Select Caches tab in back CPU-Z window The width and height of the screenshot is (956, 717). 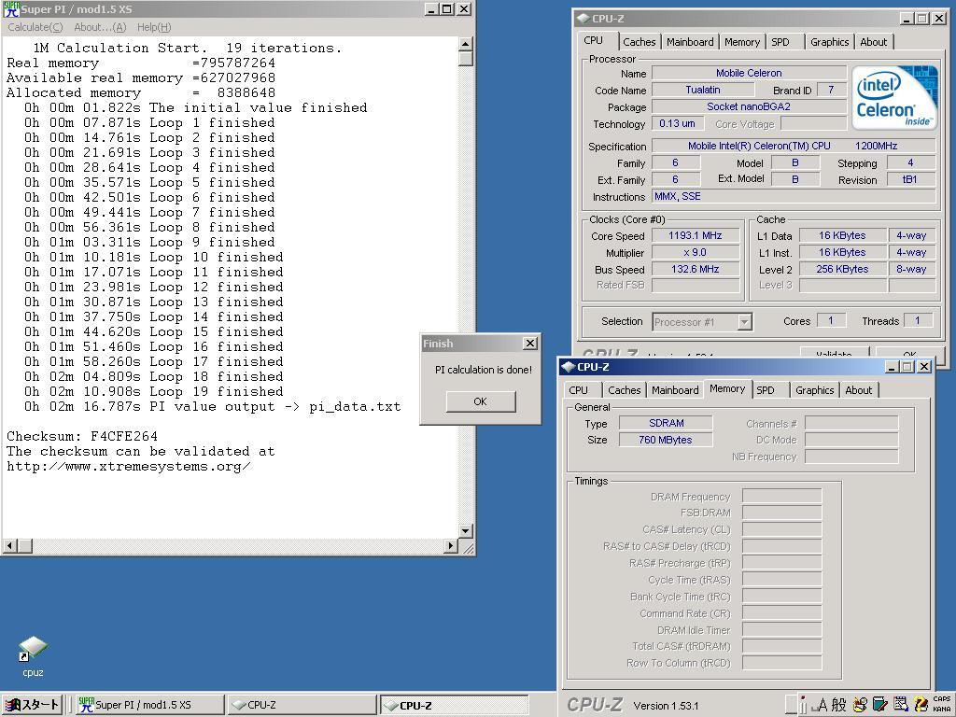(x=639, y=41)
